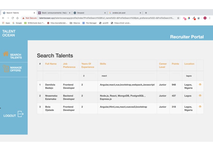Viewport: 213px width, 151px height.
Task: Click the name Bola Ojalade
Action: point(49,109)
